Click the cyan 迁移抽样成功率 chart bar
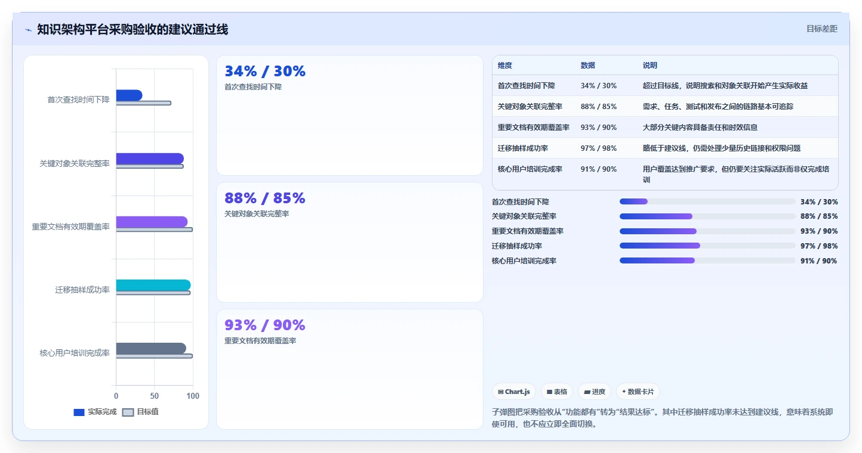This screenshot has height=453, width=862. 153,285
